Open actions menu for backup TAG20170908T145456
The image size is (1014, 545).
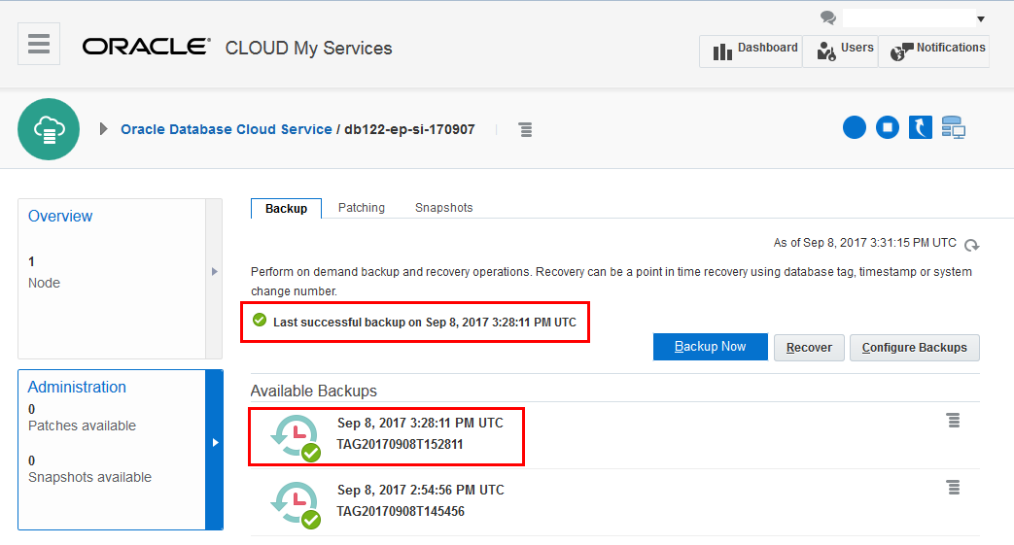pos(954,487)
